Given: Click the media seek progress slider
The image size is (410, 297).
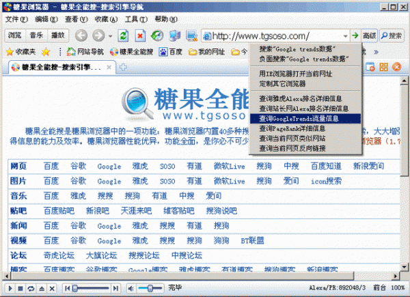Looking at the screenshot, I should (x=92, y=288).
